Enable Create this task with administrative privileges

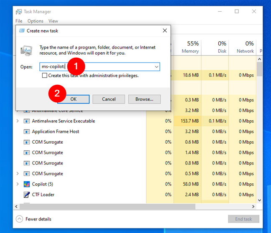pyautogui.click(x=45, y=76)
